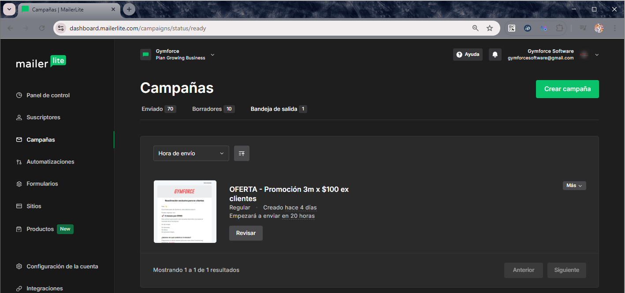Expand user profile menu chevron
Image resolution: width=625 pixels, height=293 pixels.
pyautogui.click(x=597, y=55)
